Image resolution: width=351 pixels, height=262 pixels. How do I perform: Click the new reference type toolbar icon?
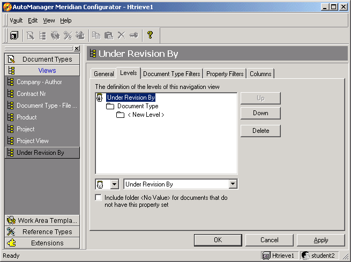pos(68,35)
